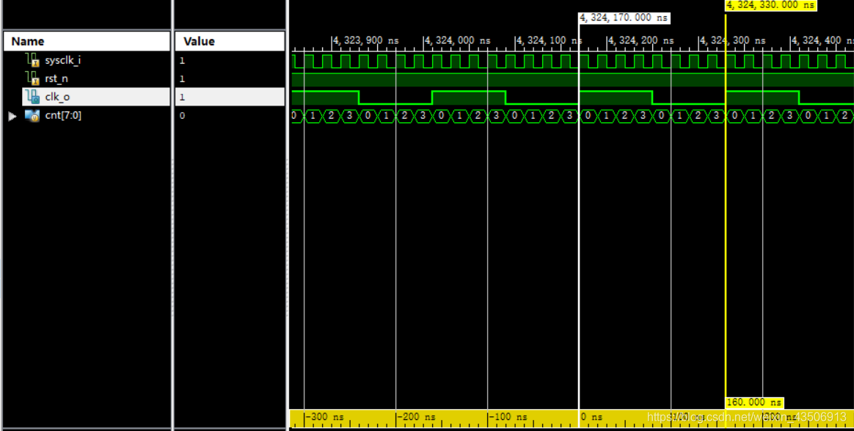
Task: Click the white marker label 4,324,170.000 ns
Action: click(624, 18)
